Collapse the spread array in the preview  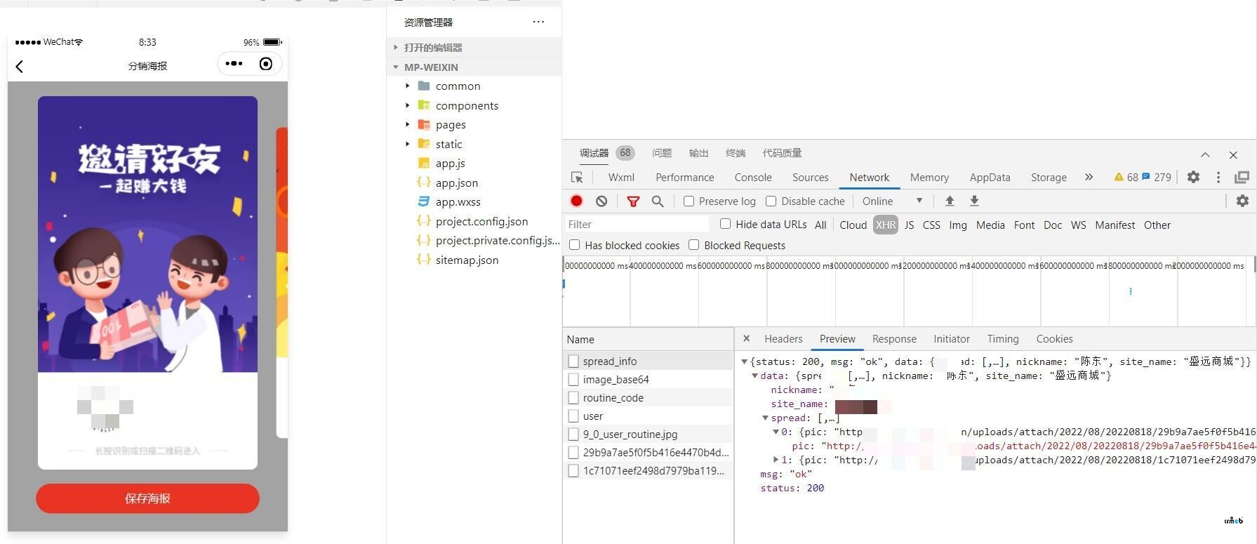click(x=765, y=418)
